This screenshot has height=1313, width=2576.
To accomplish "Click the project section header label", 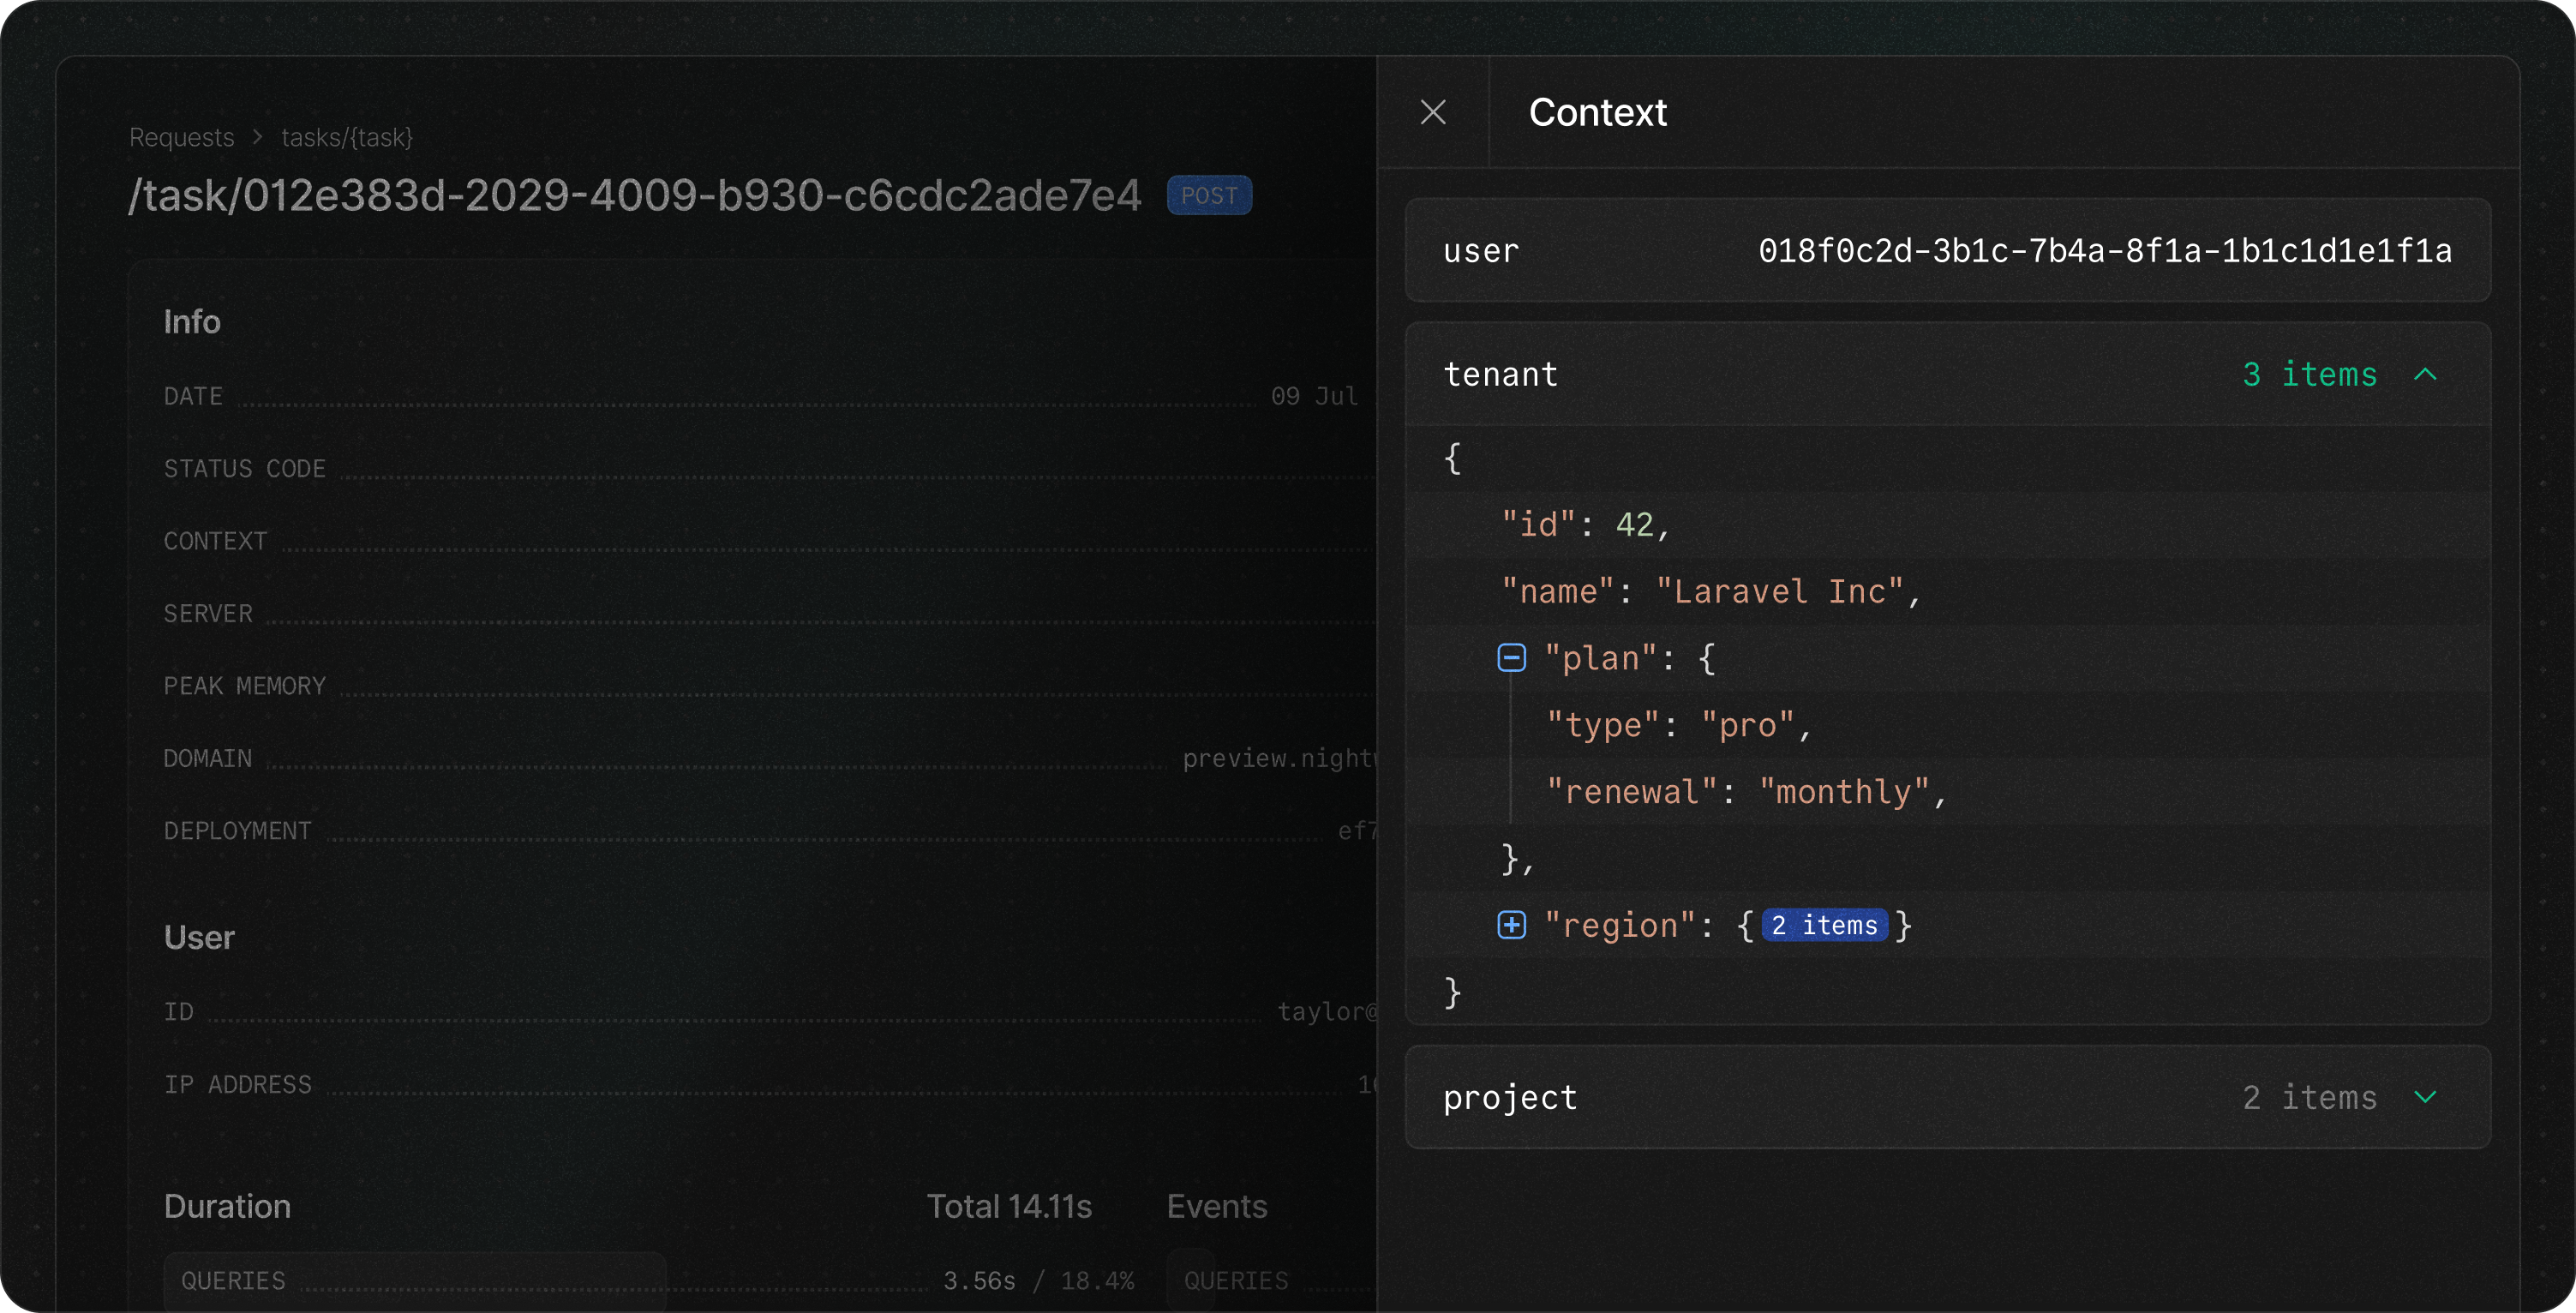I will point(1509,1098).
